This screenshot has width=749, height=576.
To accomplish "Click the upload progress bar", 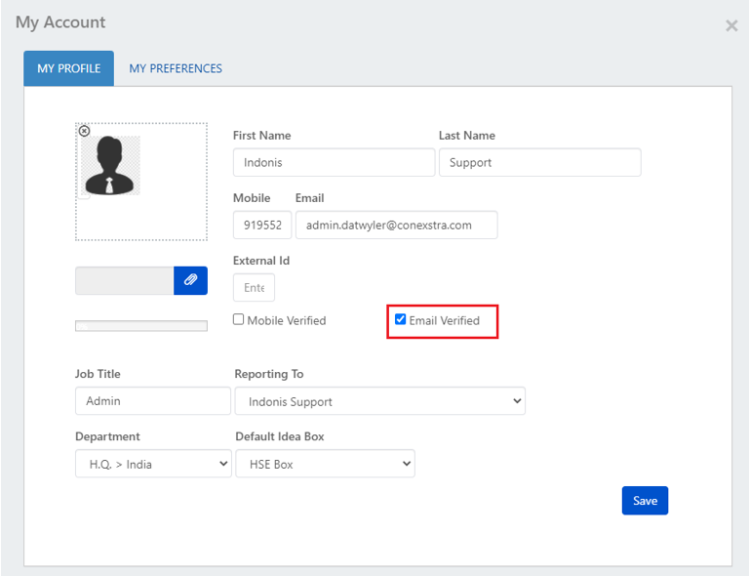I will [140, 326].
